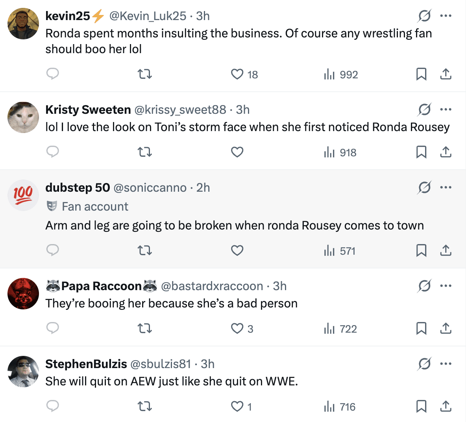
Task: Open StephenBulzis profile name link
Action: pyautogui.click(x=86, y=364)
